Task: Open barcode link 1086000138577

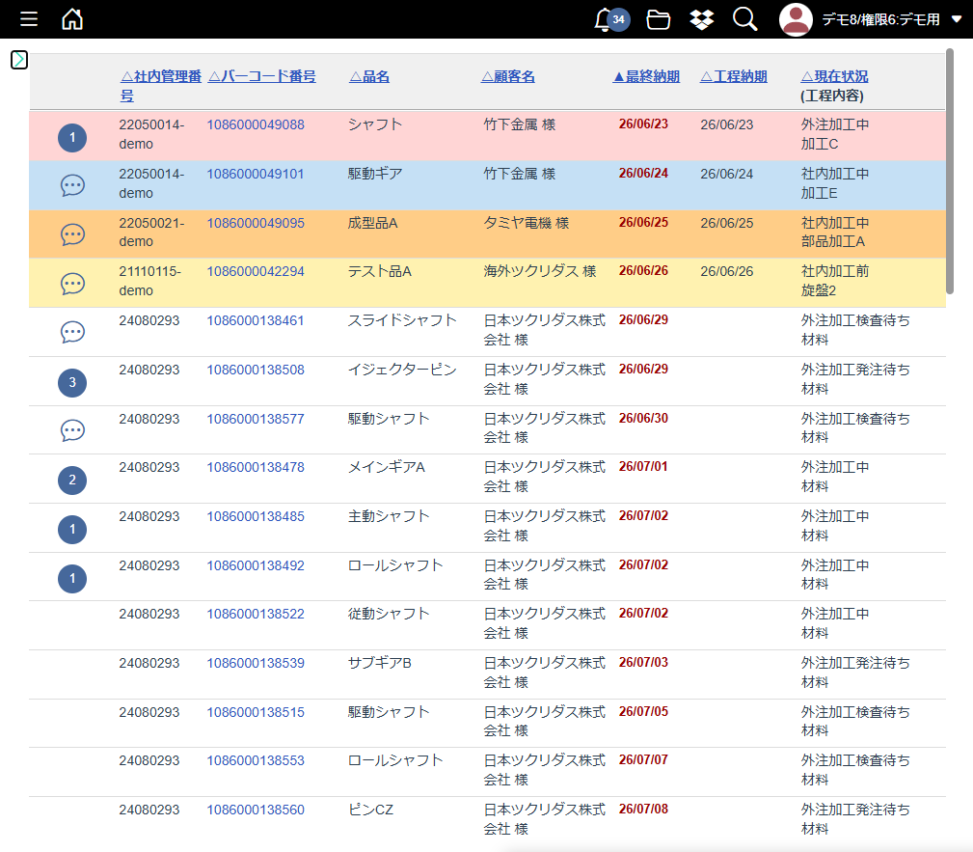Action: point(256,419)
